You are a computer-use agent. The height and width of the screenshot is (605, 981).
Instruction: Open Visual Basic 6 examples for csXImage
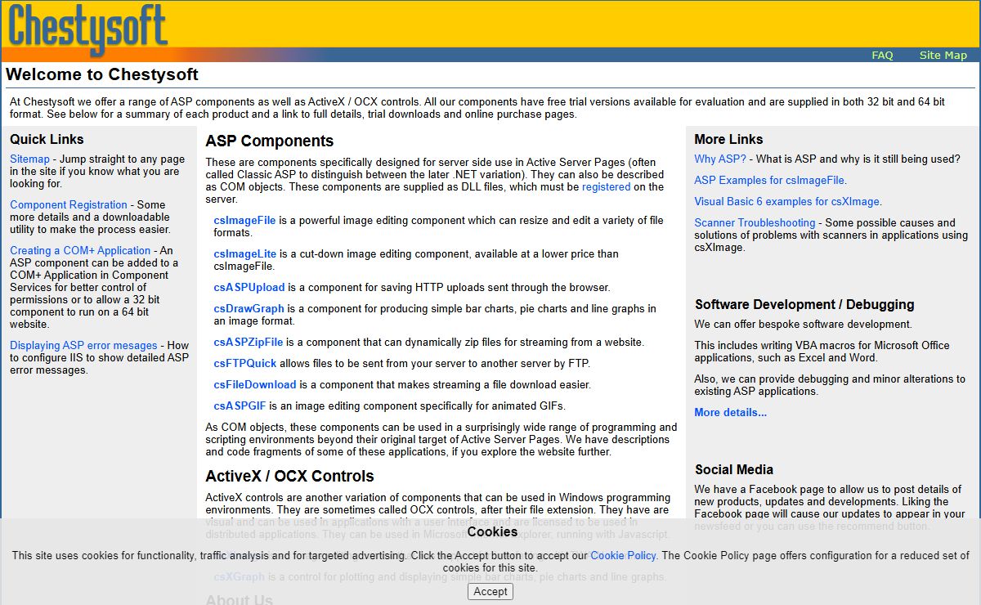pyautogui.click(x=786, y=202)
